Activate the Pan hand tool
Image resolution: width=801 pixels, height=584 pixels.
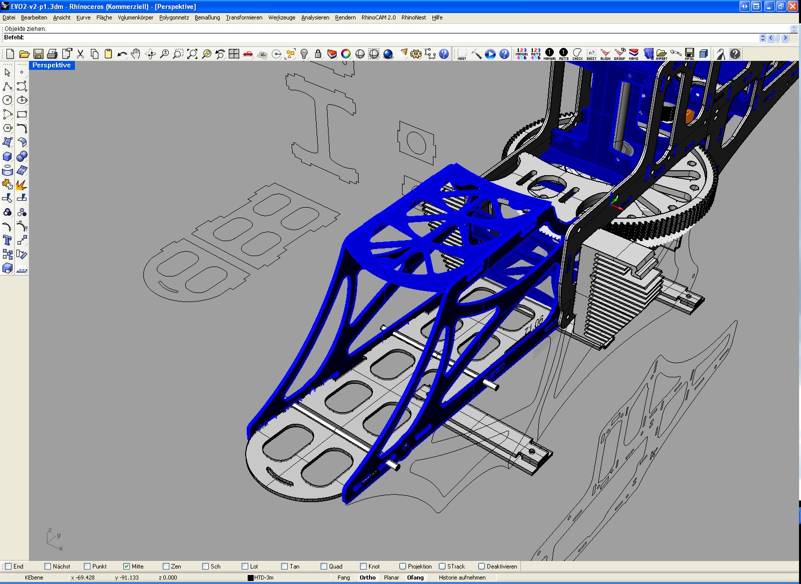coord(136,54)
